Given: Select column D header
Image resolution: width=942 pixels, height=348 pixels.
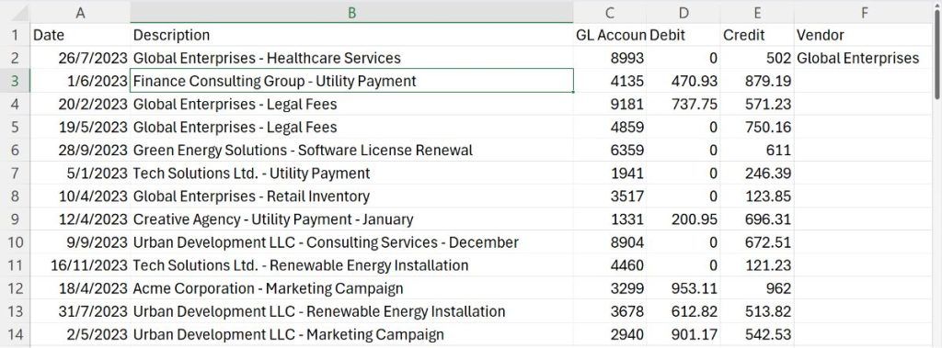Looking at the screenshot, I should tap(684, 12).
